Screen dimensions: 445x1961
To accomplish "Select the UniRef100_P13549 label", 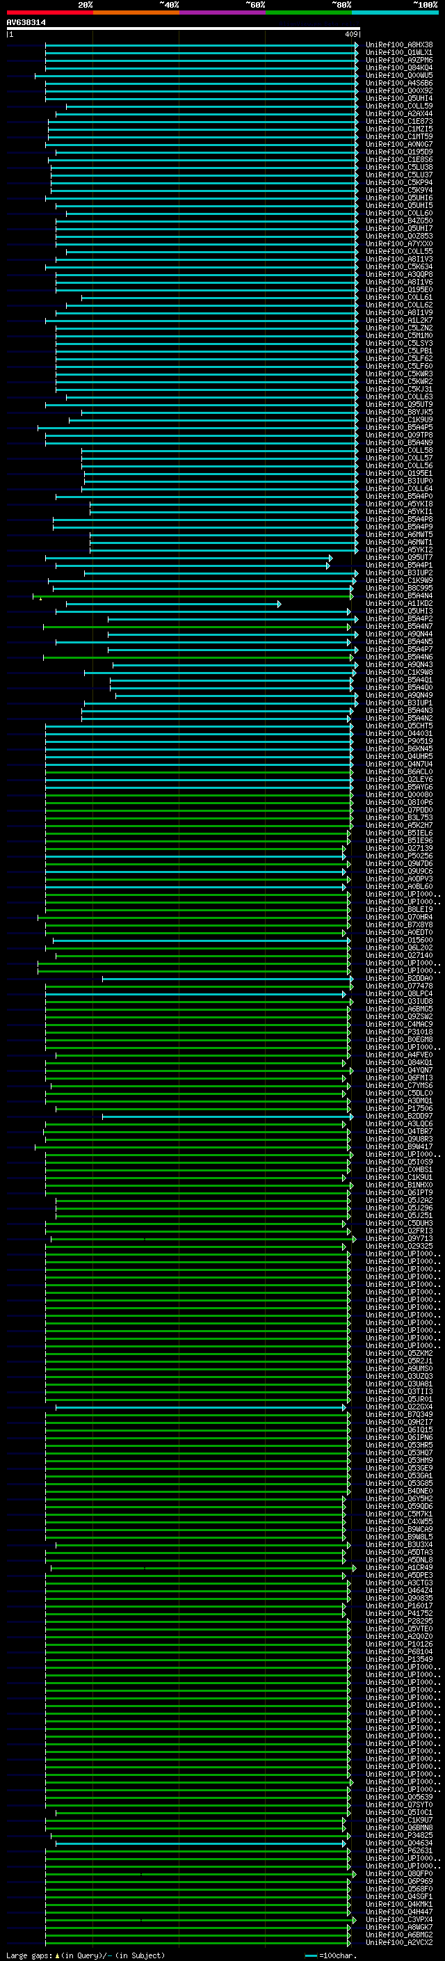I will (x=399, y=1660).
